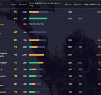Click the green-and-orange bar for the 1,920 order
Viewport: 101px width, 95px height.
coord(36,63)
